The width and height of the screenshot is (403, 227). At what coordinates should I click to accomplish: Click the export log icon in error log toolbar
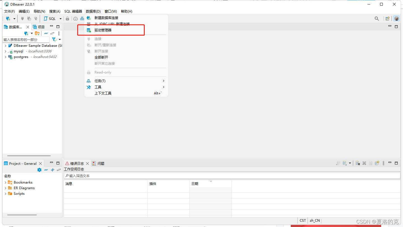pos(338,163)
